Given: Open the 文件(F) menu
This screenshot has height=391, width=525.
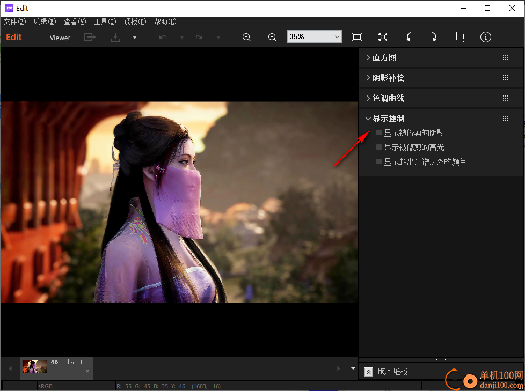Looking at the screenshot, I should [x=15, y=22].
